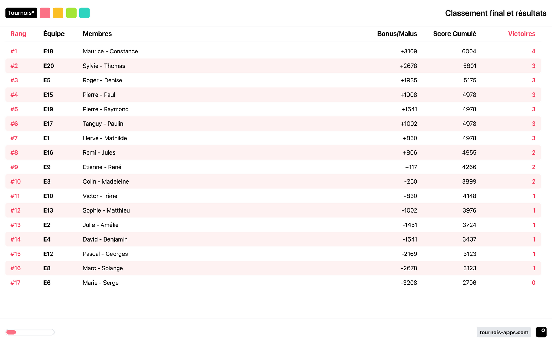
Task: Click the Membres column header
Action: pyautogui.click(x=97, y=34)
